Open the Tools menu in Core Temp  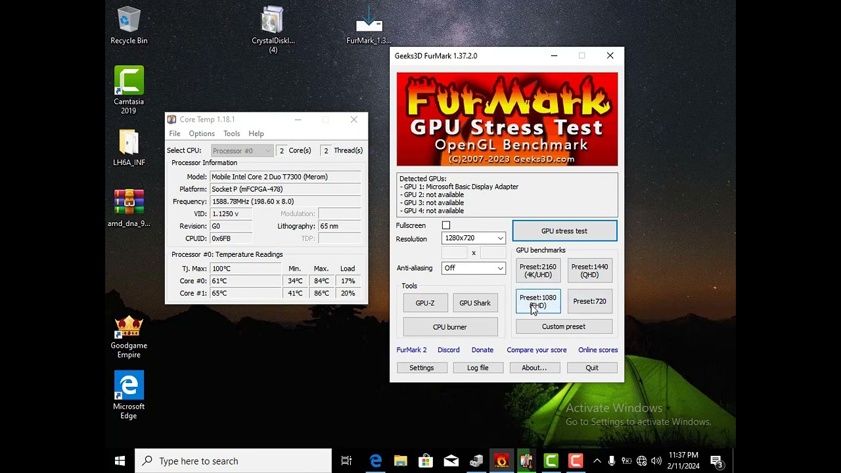[231, 133]
